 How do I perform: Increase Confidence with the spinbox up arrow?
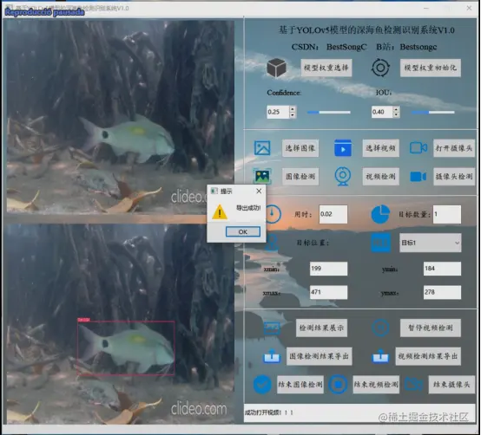(293, 109)
